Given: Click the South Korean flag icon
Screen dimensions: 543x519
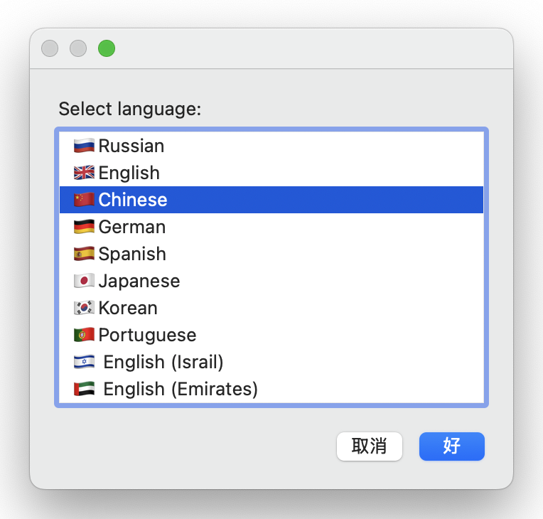Looking at the screenshot, I should click(x=84, y=308).
